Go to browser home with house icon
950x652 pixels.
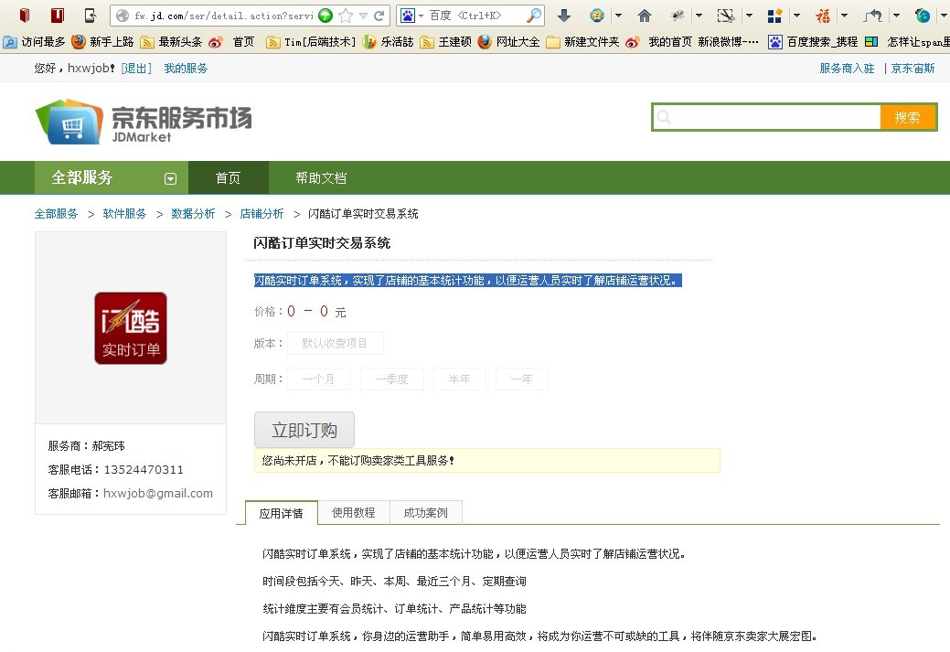tap(645, 16)
